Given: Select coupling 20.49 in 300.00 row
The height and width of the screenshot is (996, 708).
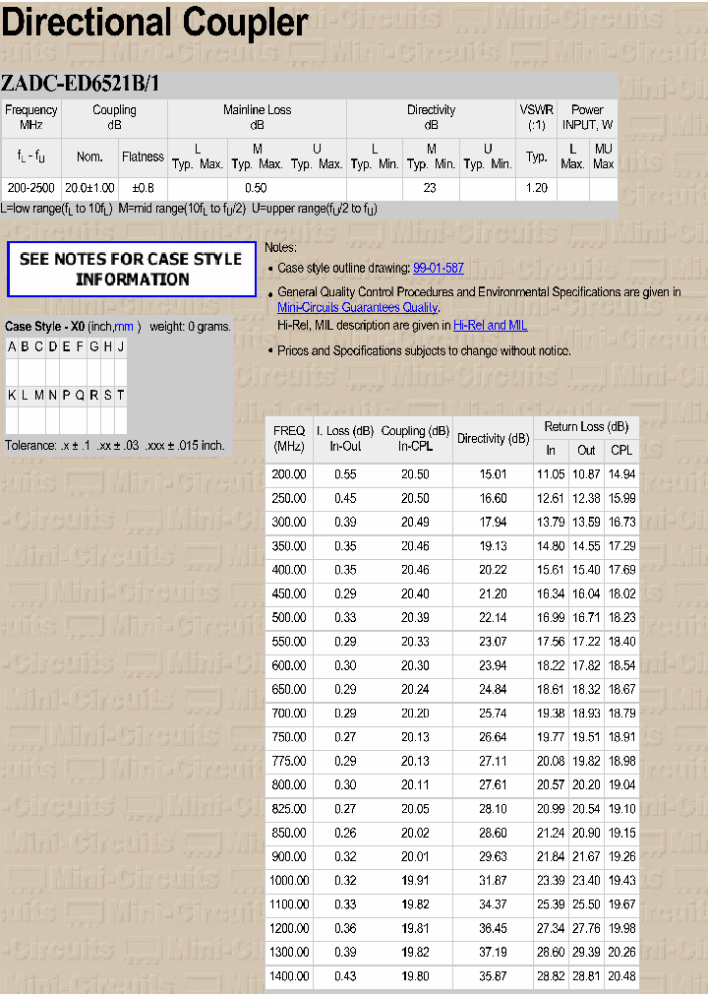Looking at the screenshot, I should tap(415, 523).
